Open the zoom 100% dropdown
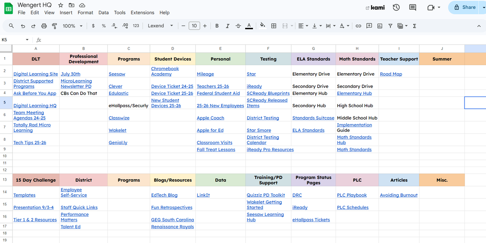The image size is (486, 243). 73,26
